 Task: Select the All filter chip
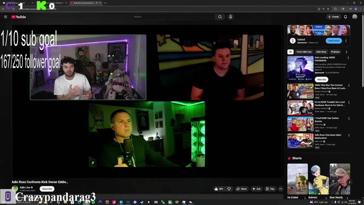pyautogui.click(x=290, y=52)
